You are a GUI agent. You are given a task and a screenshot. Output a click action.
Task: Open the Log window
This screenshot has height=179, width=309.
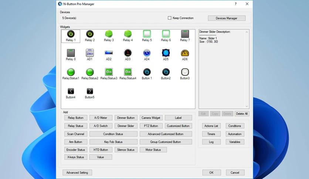[x=211, y=142]
